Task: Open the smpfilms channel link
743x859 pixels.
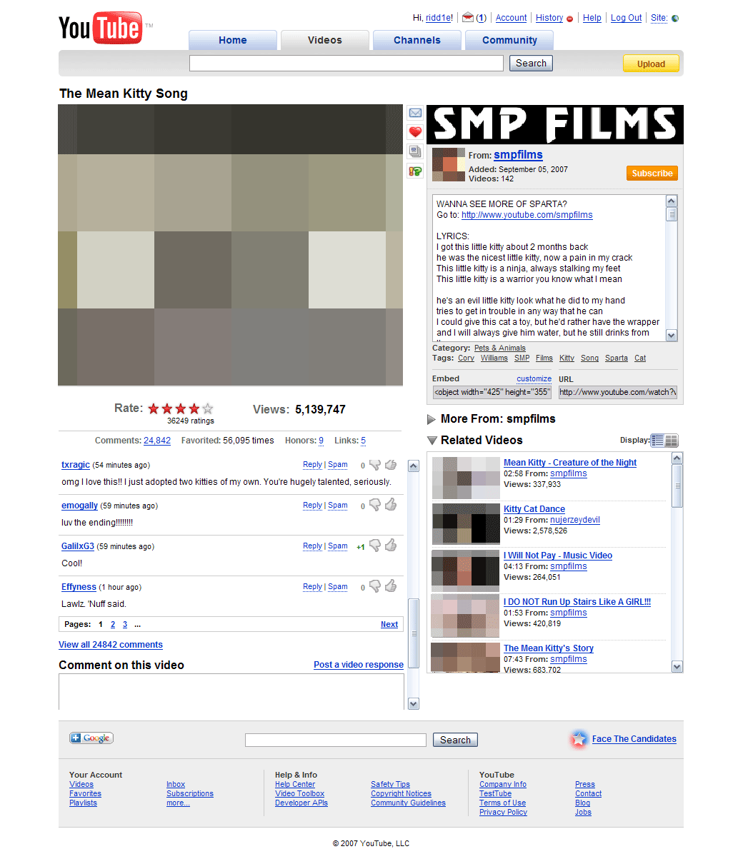Action: click(x=518, y=155)
